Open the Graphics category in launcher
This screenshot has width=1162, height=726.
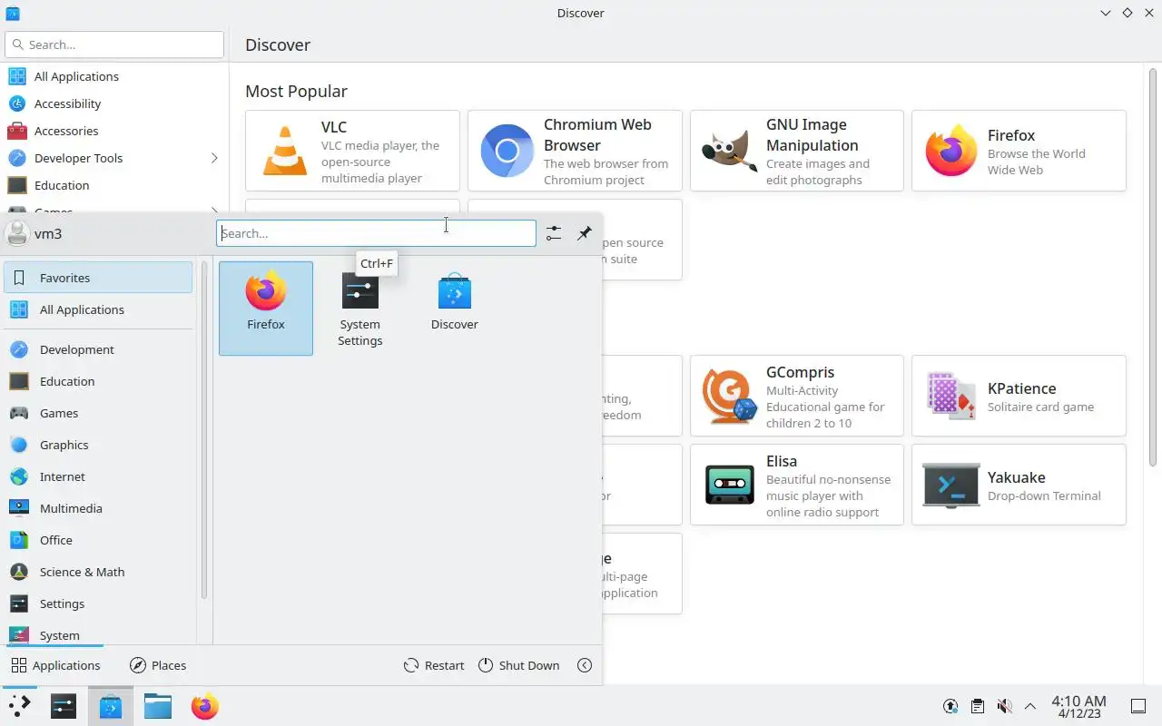[98, 445]
